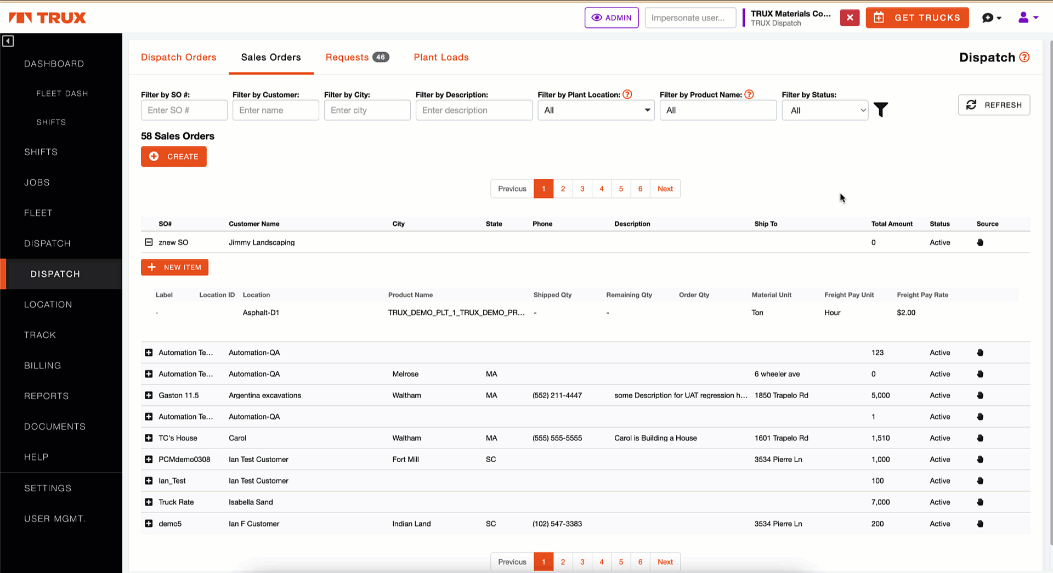Go to page 2 in top pagination
The height and width of the screenshot is (573, 1053).
[563, 189]
